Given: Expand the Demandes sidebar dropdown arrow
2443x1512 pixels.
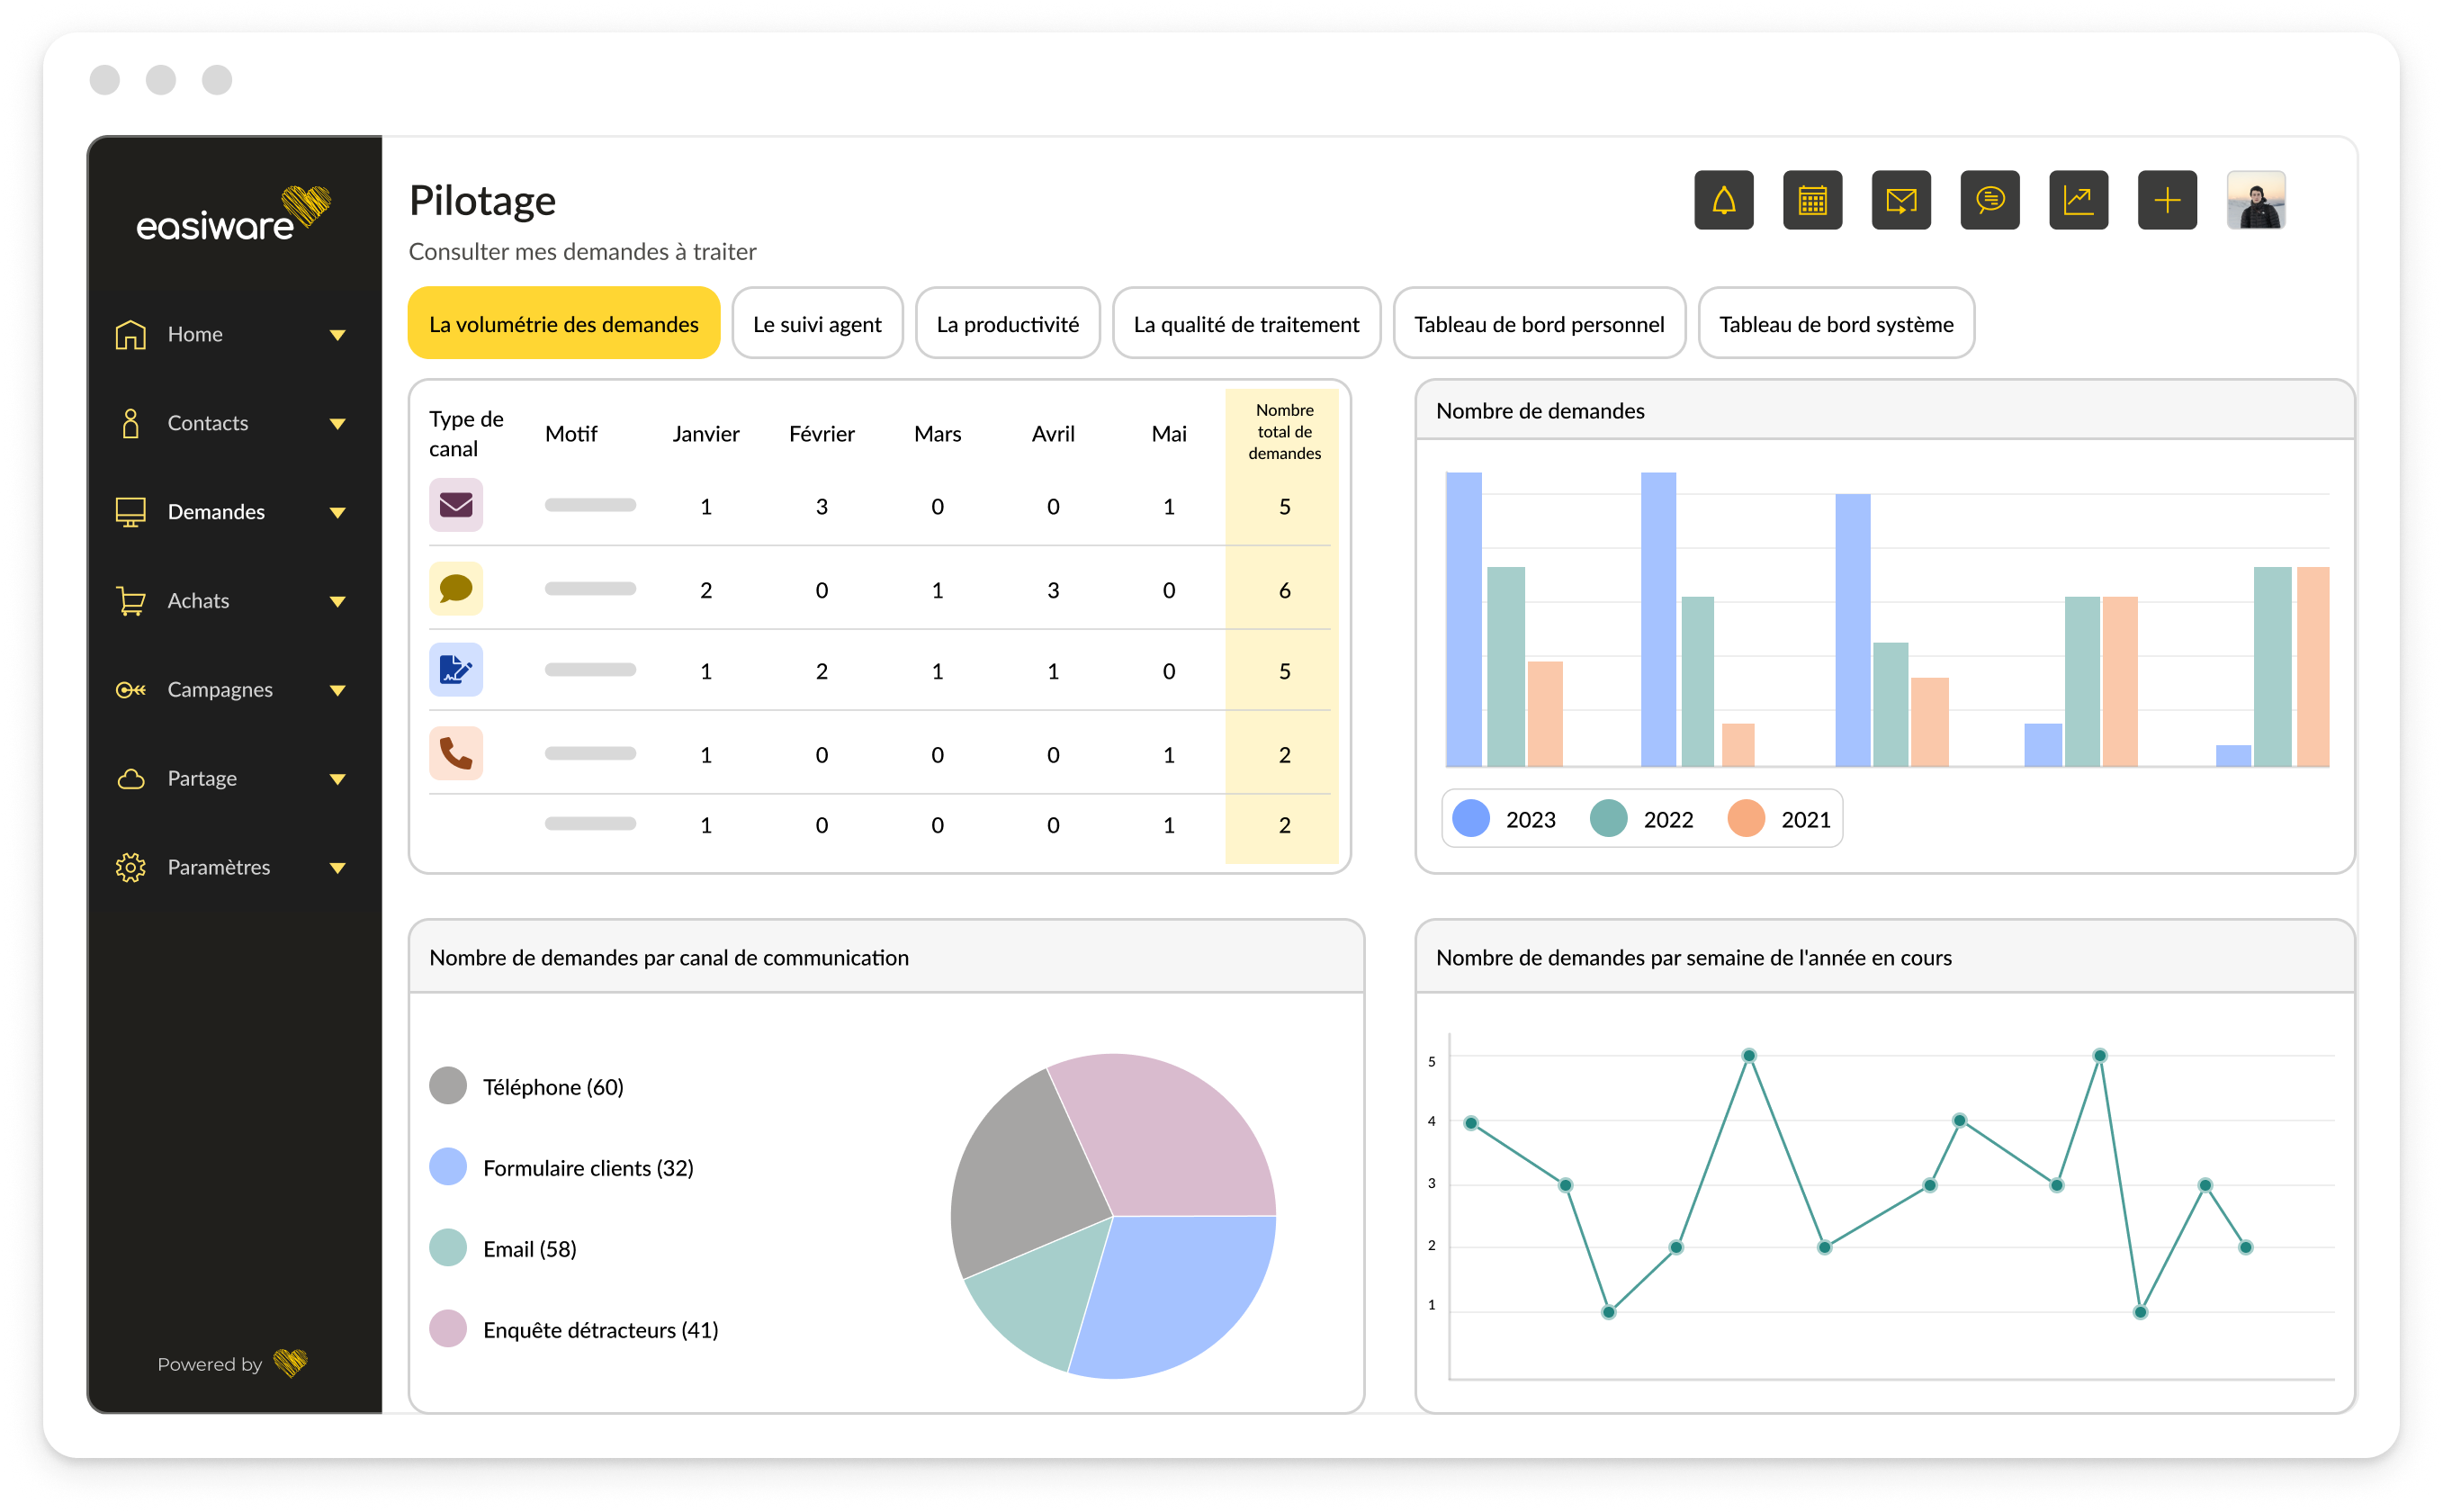Looking at the screenshot, I should pyautogui.click(x=337, y=513).
